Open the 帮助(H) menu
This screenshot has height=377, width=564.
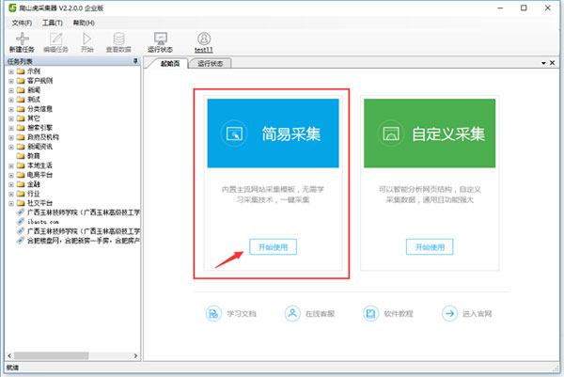click(x=84, y=23)
